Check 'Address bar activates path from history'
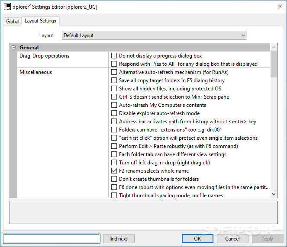The height and width of the screenshot is (247, 287). point(114,122)
